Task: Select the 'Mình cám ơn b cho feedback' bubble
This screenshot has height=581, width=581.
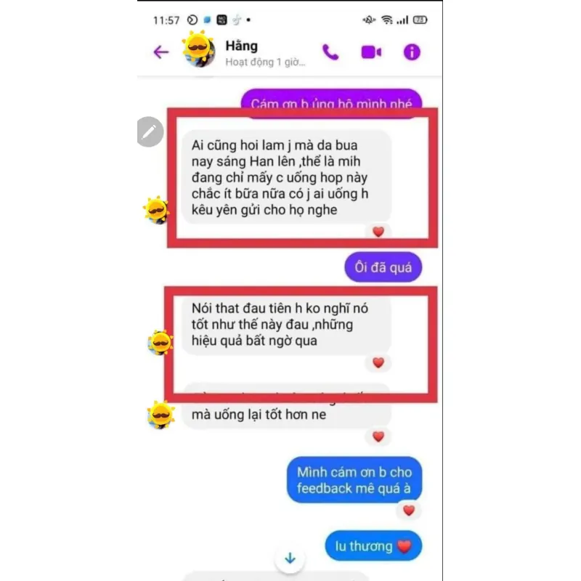Action: point(354,480)
